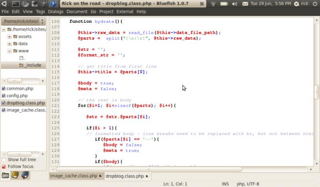Open the Tags menu
The width and height of the screenshot is (320, 187).
click(x=40, y=11)
